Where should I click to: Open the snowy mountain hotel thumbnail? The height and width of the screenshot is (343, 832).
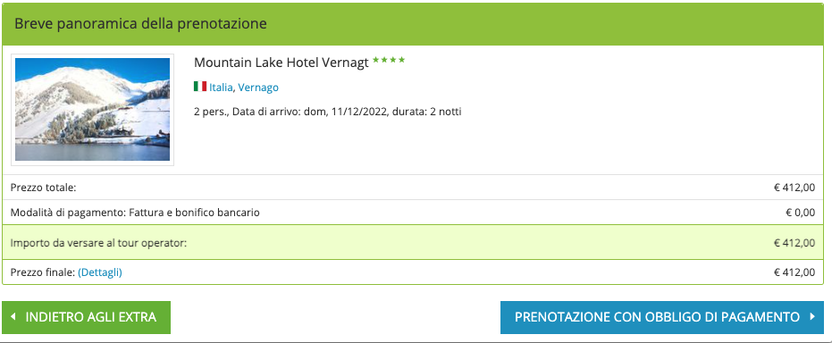click(x=92, y=109)
